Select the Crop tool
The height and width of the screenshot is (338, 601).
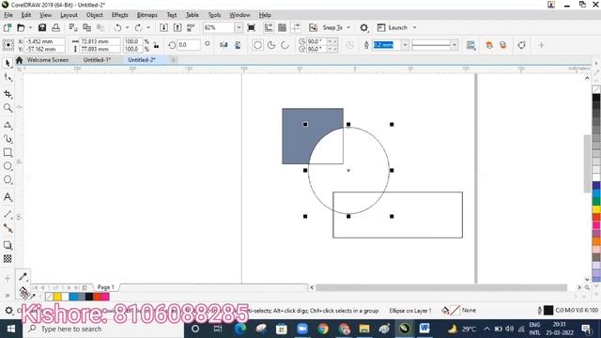click(x=8, y=94)
